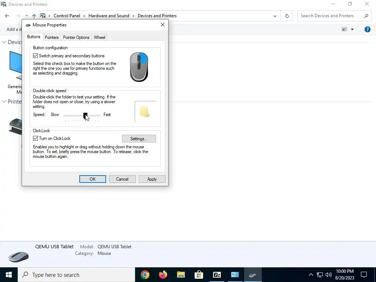Select the Wheel tab
This screenshot has height=282, width=376.
(100, 37)
